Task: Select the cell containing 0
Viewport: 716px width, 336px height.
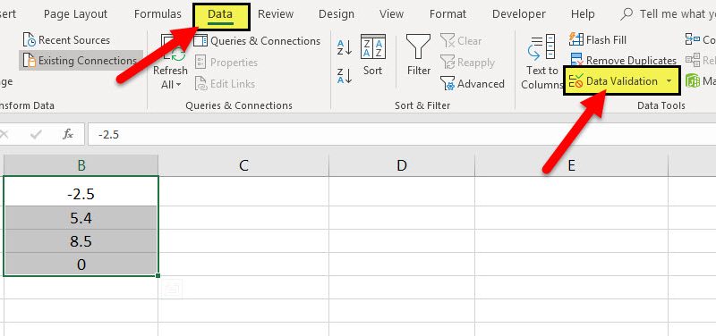Action: click(81, 265)
